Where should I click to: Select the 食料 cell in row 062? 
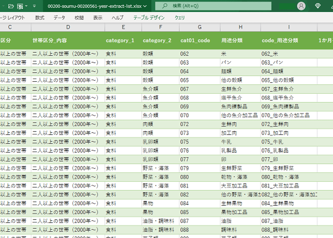(123, 54)
